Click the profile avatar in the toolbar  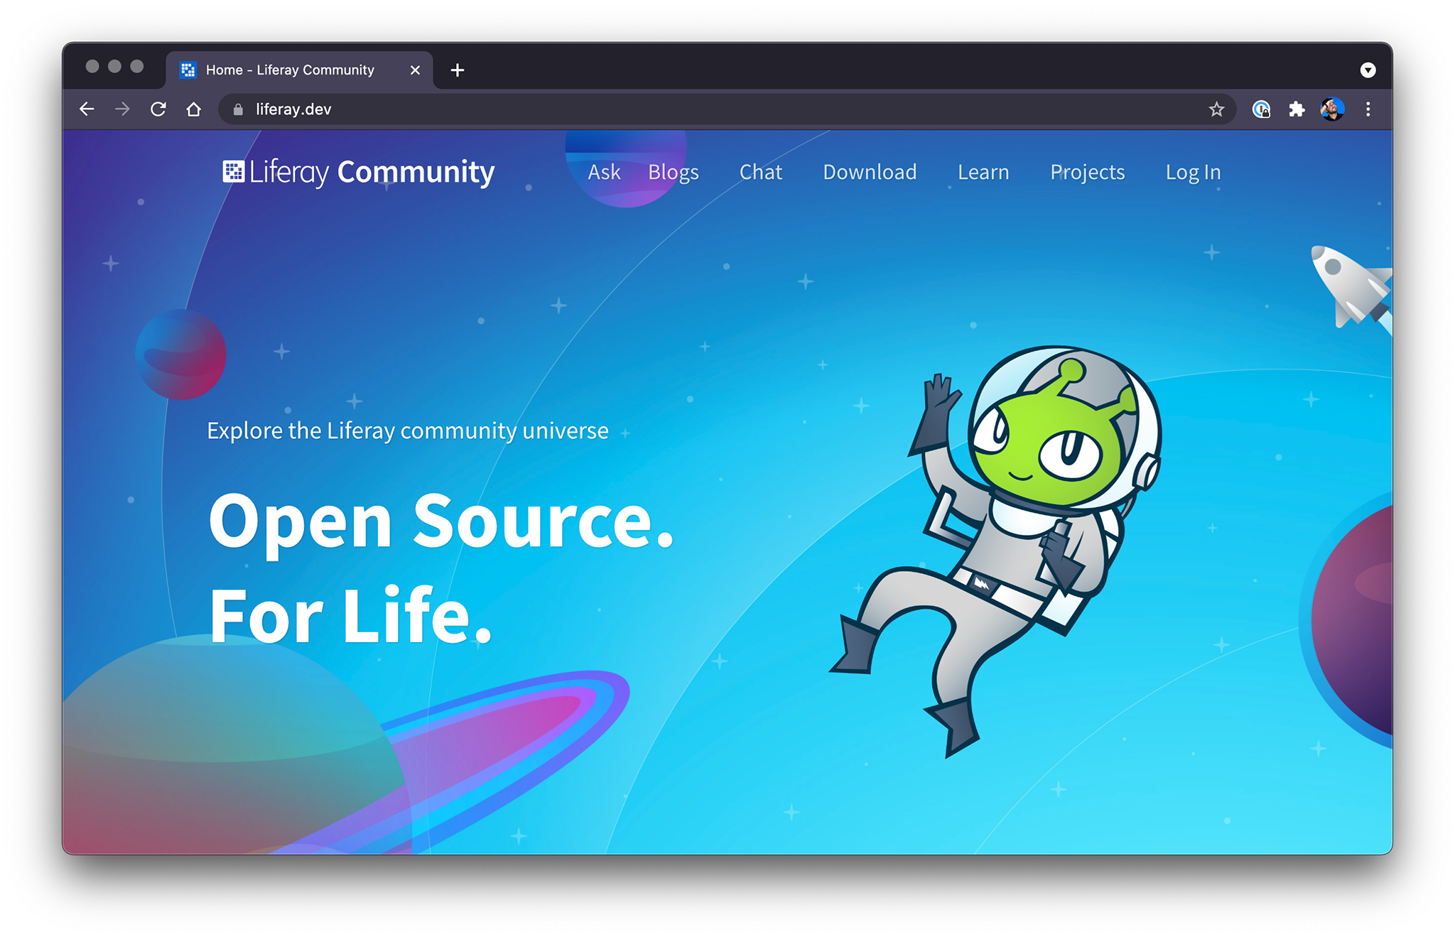click(x=1333, y=109)
